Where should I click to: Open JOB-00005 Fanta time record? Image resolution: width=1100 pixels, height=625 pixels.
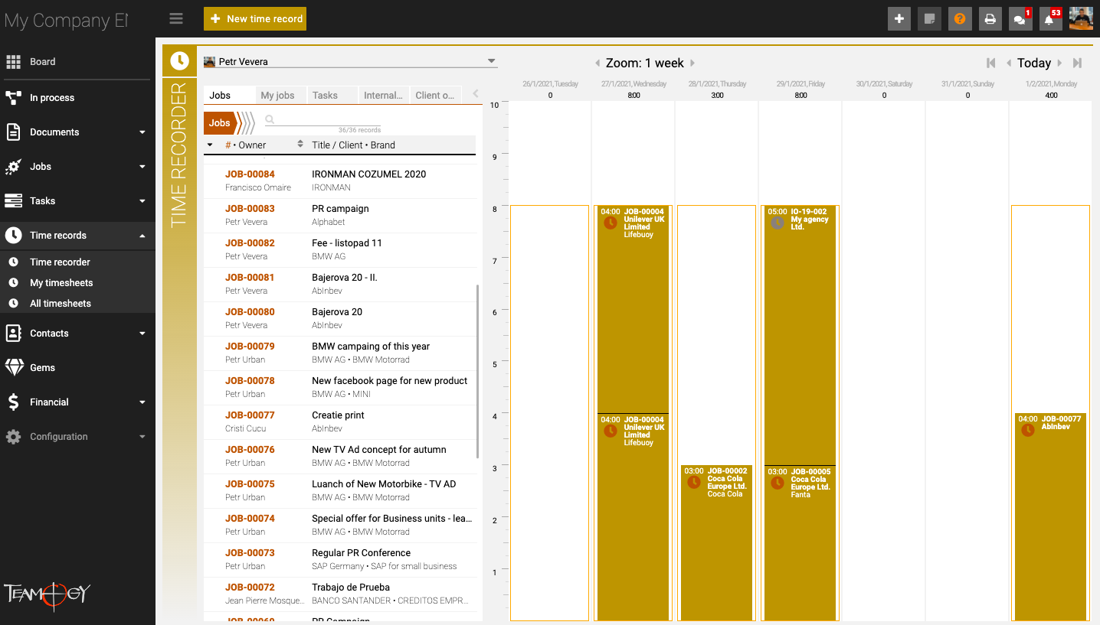[x=800, y=543]
